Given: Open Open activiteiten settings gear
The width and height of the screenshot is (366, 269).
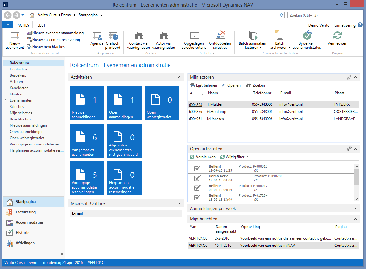Looking at the screenshot, I should click(349, 149).
